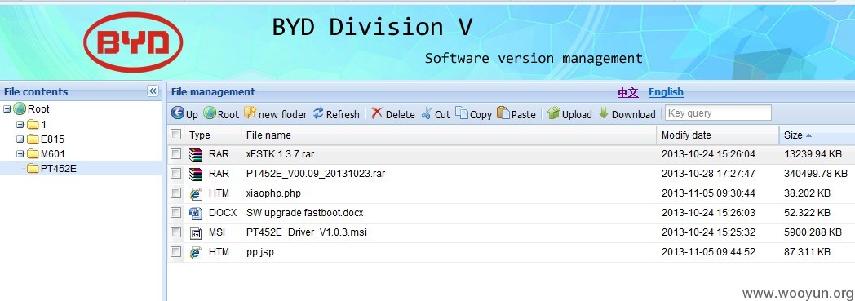Click file name xFSTK 1.3.7.rar
The image size is (855, 301).
click(281, 154)
